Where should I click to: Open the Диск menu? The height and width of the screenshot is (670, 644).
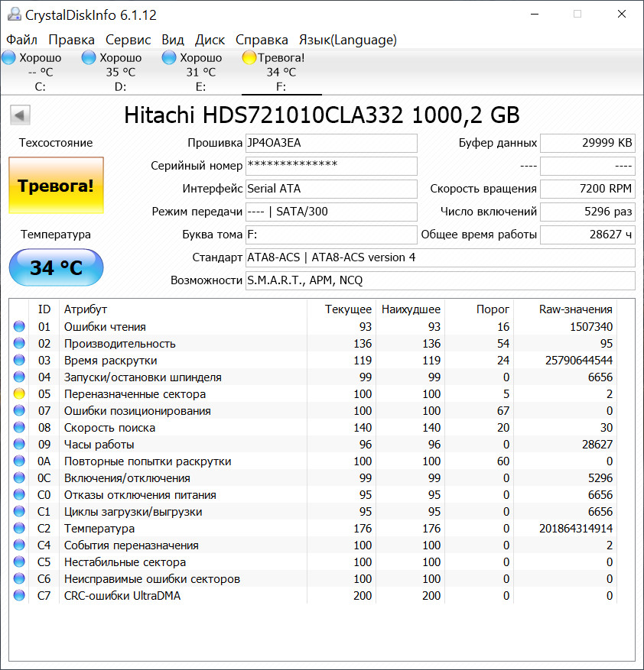210,40
